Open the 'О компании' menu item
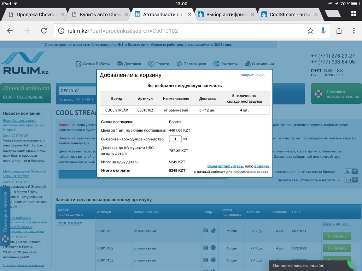362x271 pixels. point(259,64)
